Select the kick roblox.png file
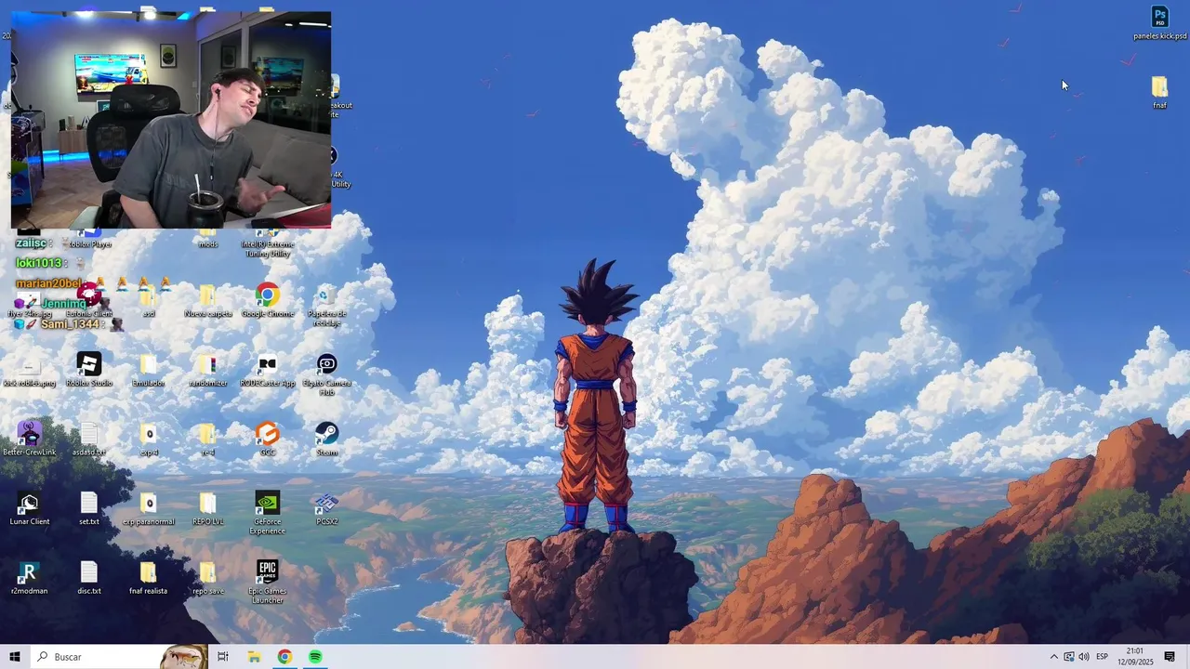Image resolution: width=1190 pixels, height=669 pixels. pyautogui.click(x=30, y=370)
